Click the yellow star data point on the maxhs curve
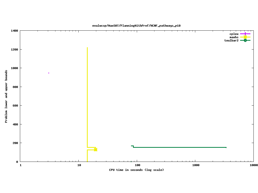This screenshot has width=258, height=193. pos(95,150)
